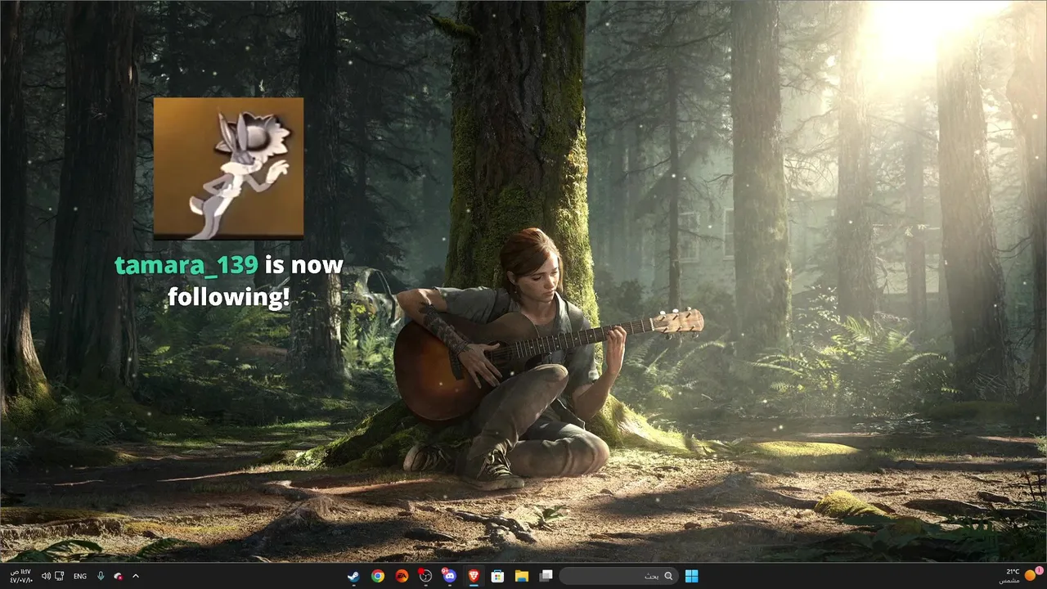Click the microphone tray icon
The image size is (1047, 589).
(101, 576)
